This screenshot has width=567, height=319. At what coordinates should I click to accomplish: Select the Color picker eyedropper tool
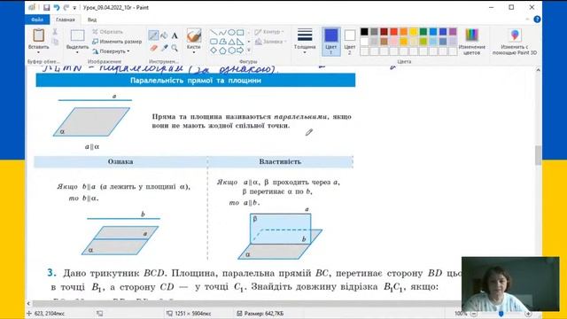pos(164,48)
